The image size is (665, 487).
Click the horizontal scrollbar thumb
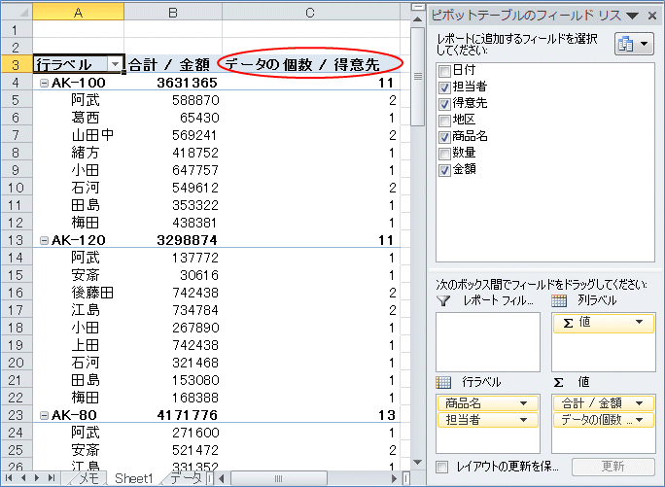click(279, 478)
